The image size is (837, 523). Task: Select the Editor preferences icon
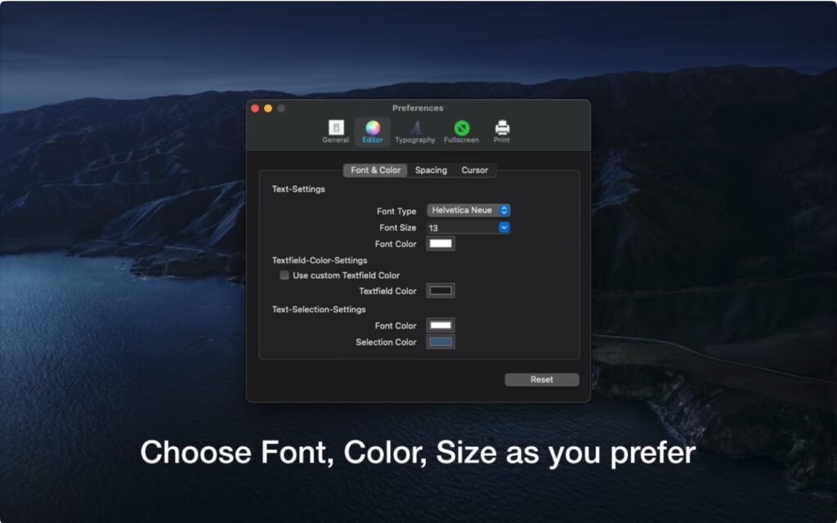[372, 131]
